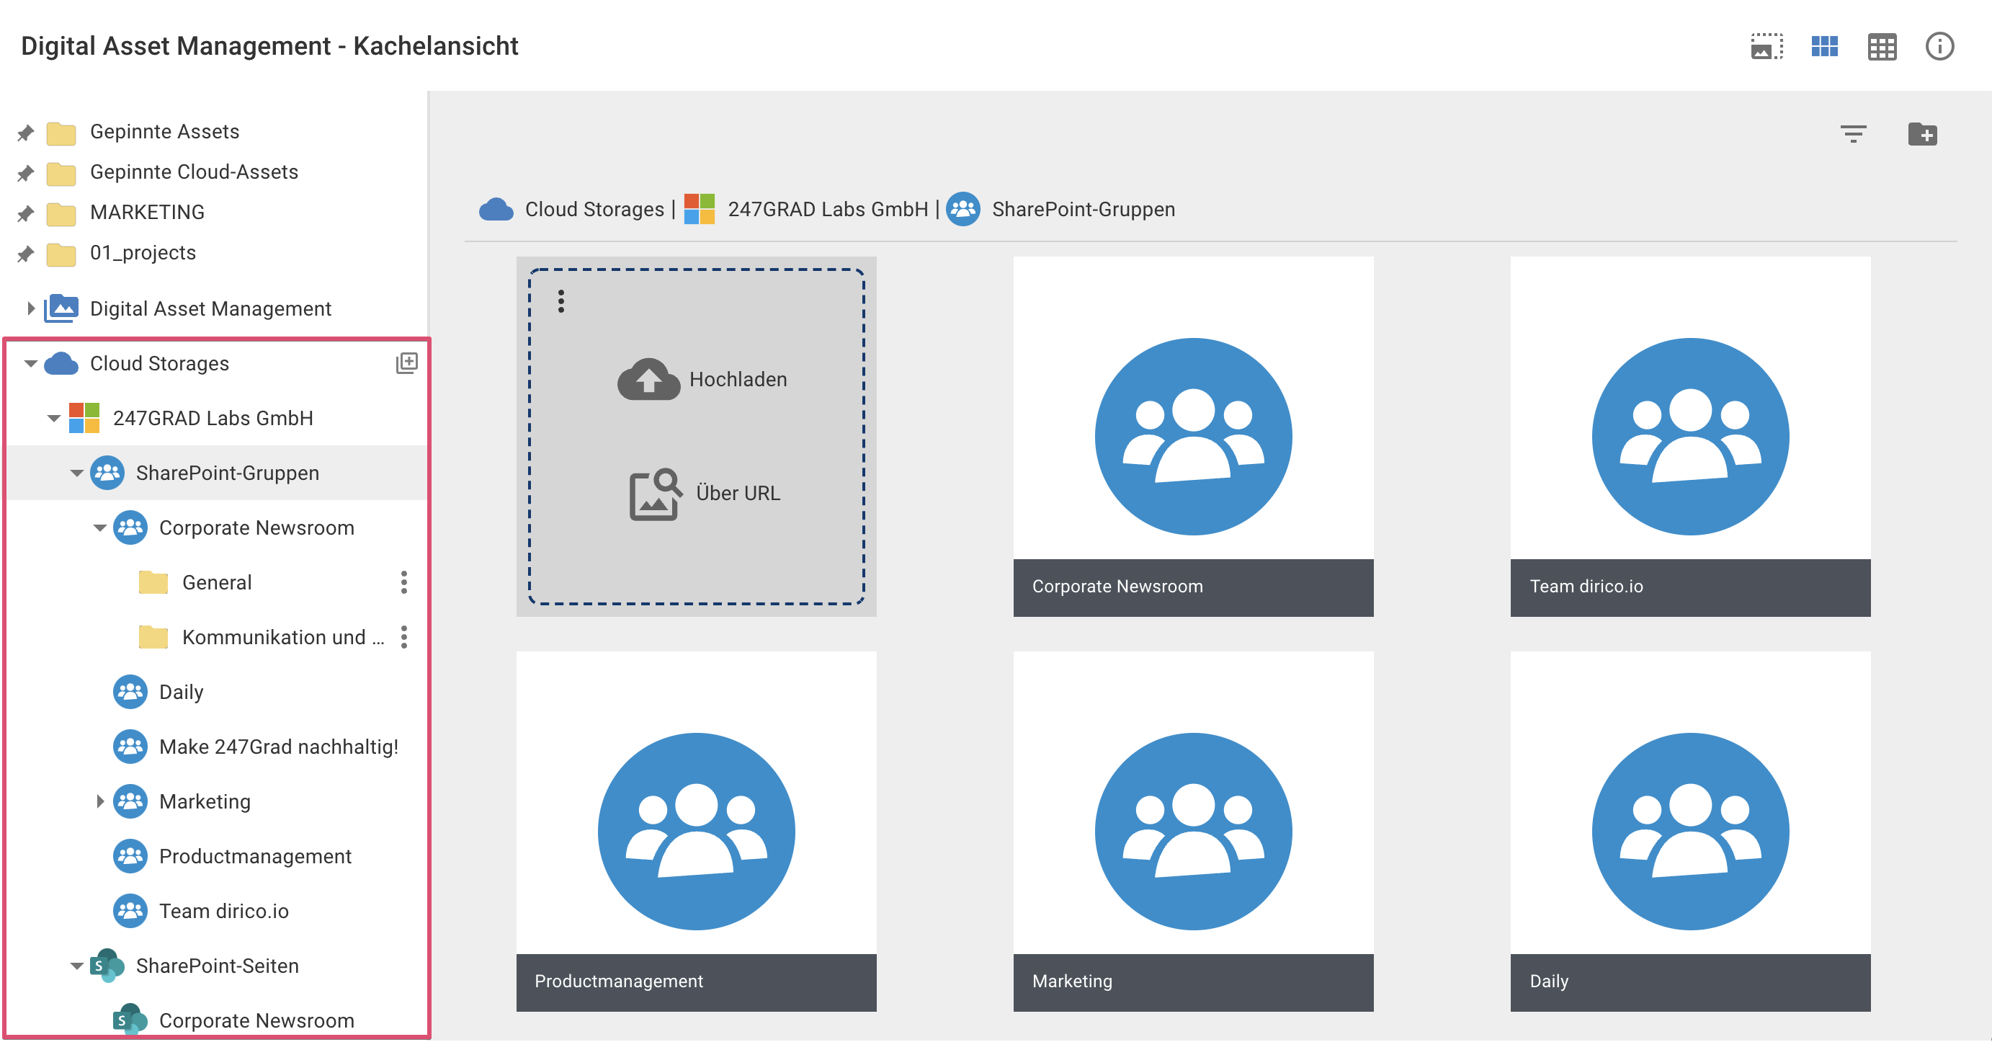Open the Daily tile
This screenshot has width=1992, height=1042.
pyautogui.click(x=1690, y=831)
